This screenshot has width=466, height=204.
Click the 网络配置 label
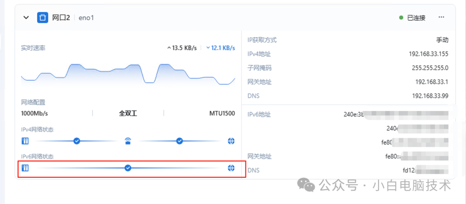[33, 102]
